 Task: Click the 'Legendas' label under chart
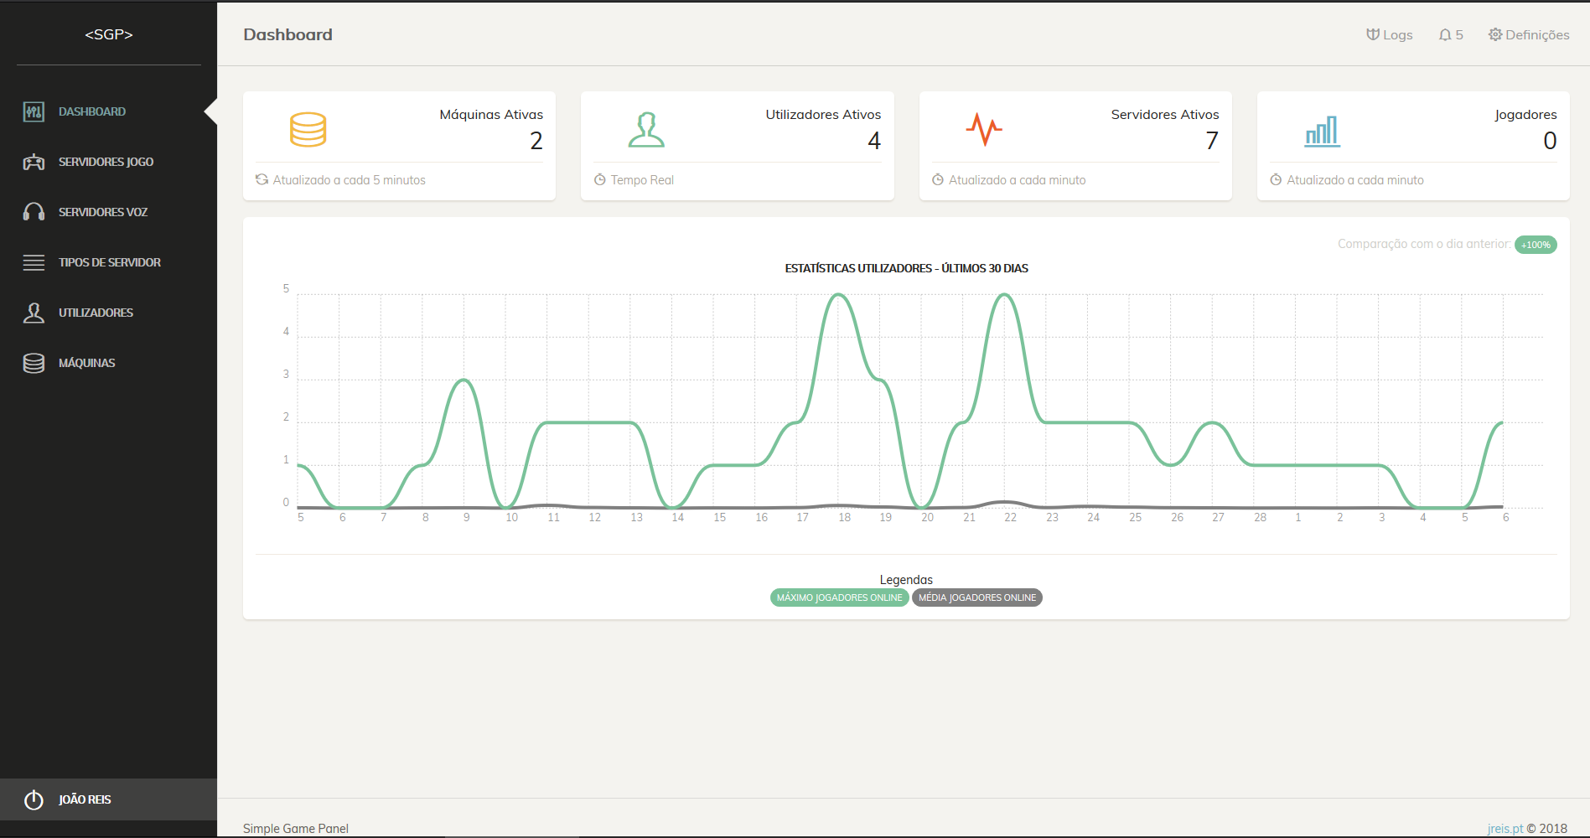pos(906,580)
